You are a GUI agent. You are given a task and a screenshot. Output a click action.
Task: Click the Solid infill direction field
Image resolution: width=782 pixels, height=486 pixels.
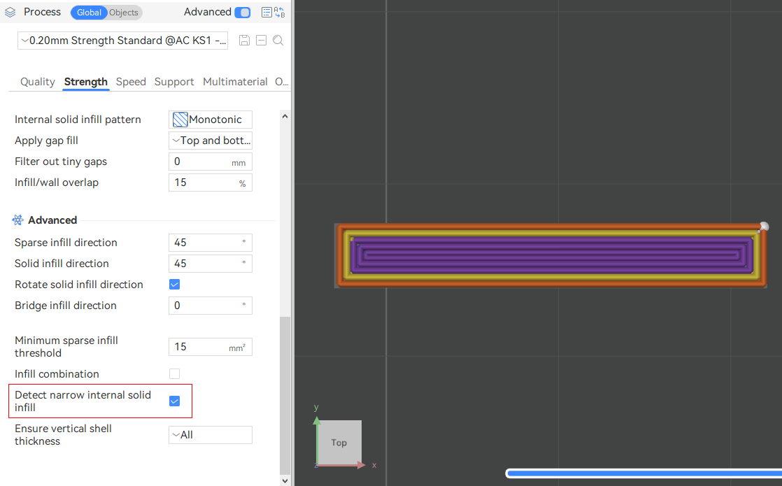pos(211,264)
